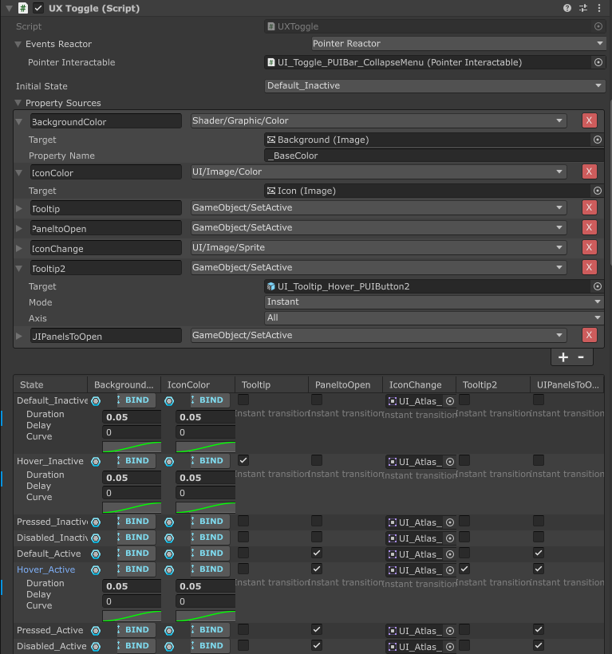
Task: Uncheck Tooltip2 for the Hover_Active state
Action: pos(464,569)
